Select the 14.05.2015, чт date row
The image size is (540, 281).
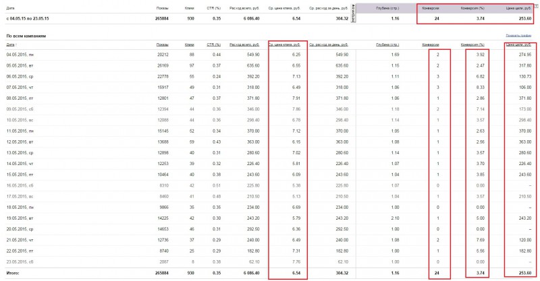[x=20, y=164]
